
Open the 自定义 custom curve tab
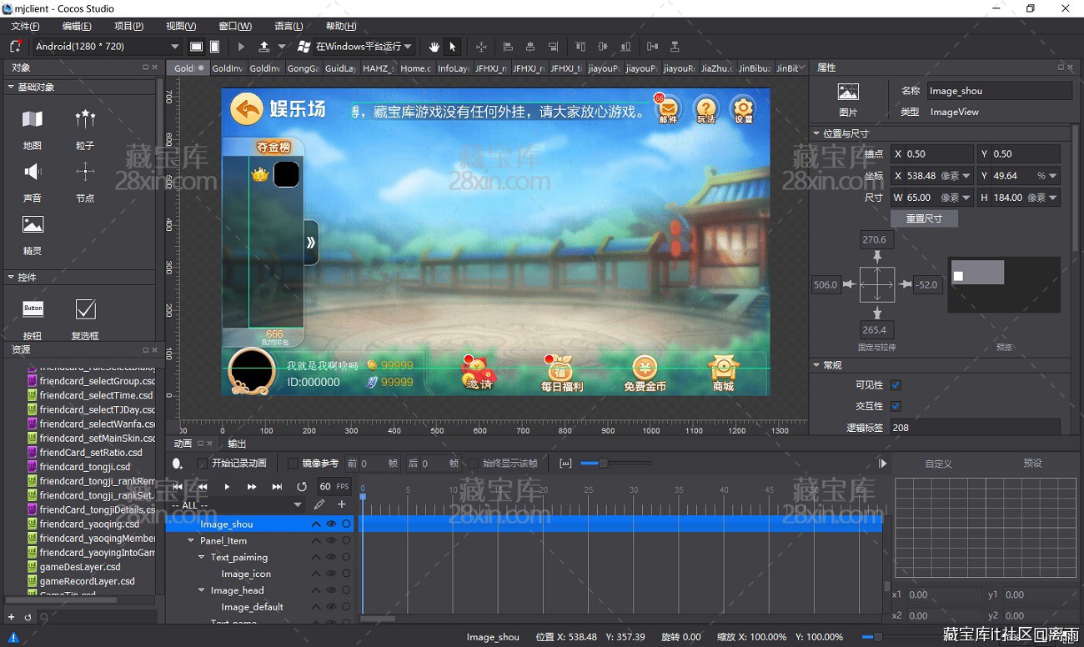pyautogui.click(x=938, y=464)
